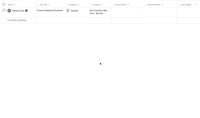
Task: Sort by the Job Title column arrows
Action: (x=49, y=5)
